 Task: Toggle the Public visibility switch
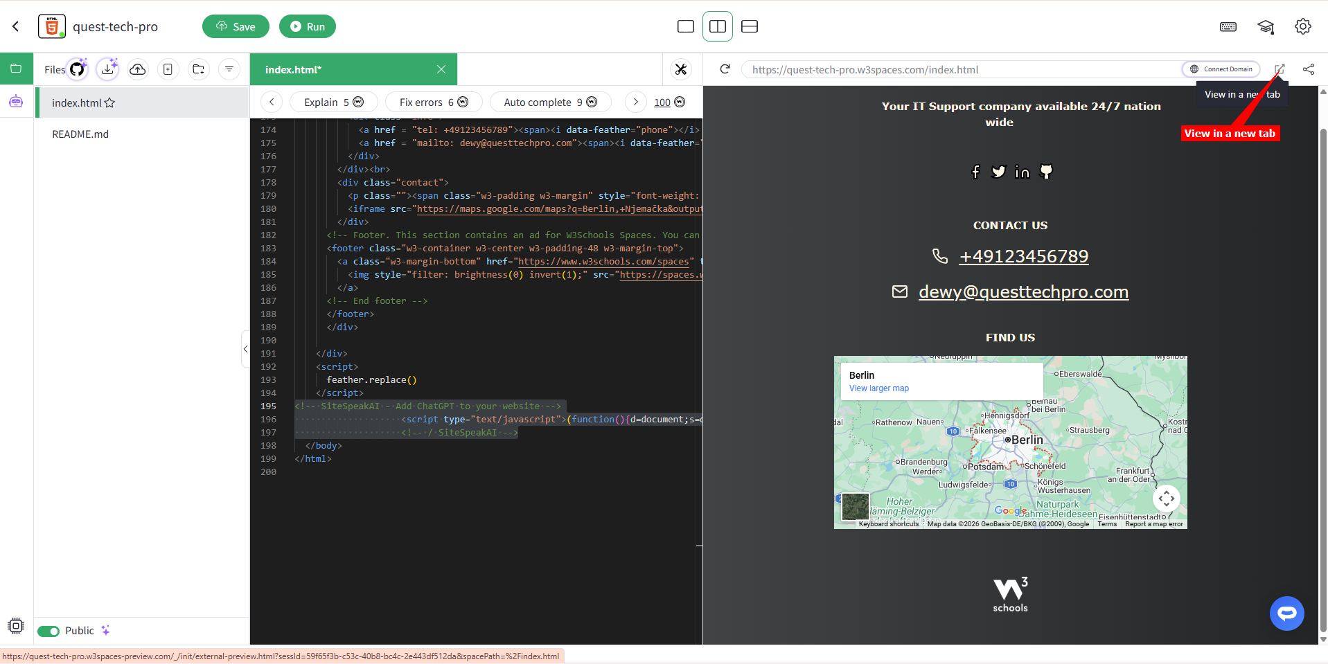pyautogui.click(x=48, y=631)
